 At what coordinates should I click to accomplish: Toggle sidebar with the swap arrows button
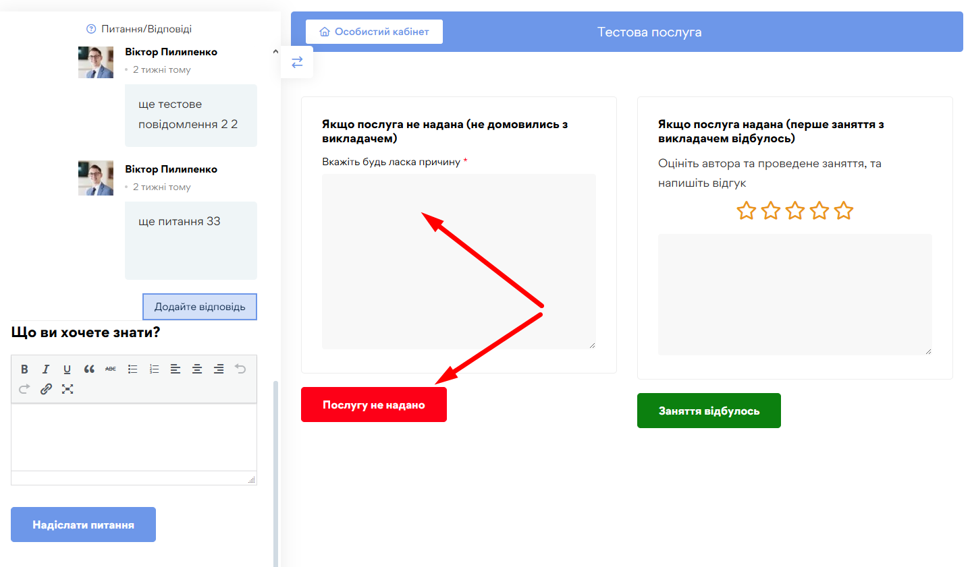click(x=297, y=62)
